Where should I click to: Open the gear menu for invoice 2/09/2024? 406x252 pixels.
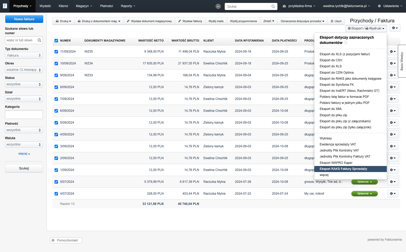(393, 158)
